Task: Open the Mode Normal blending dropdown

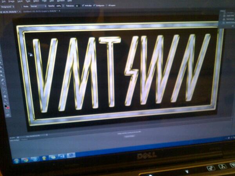Action: [x=38, y=6]
